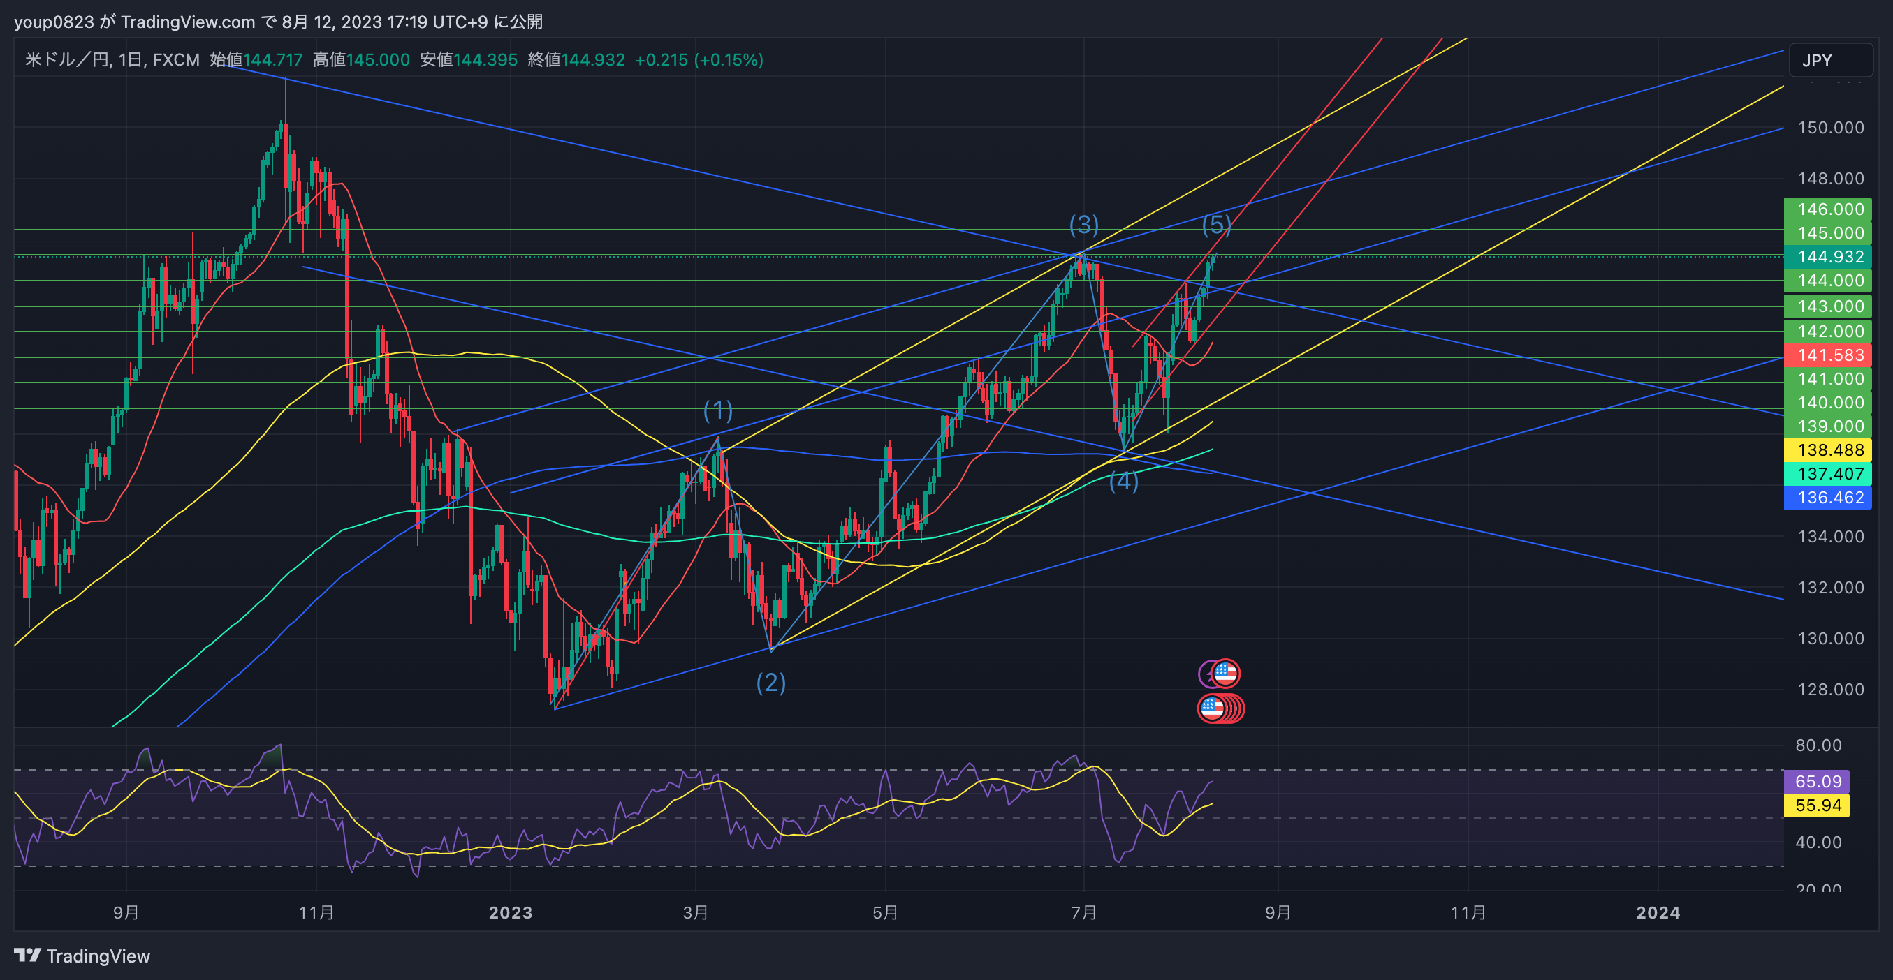The width and height of the screenshot is (1893, 980).
Task: Click the 146.000 green price label
Action: (x=1827, y=209)
